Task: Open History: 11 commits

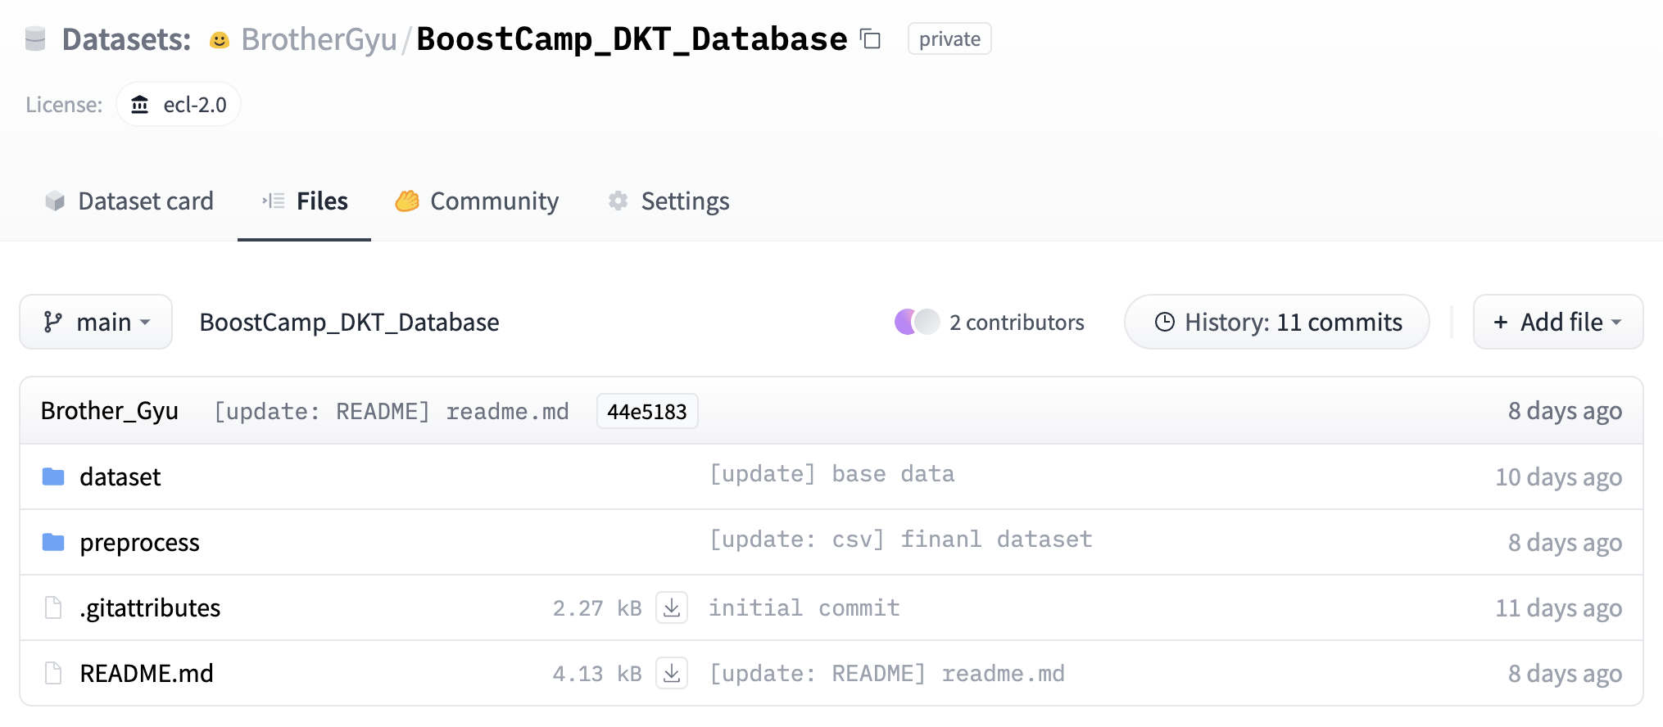Action: 1277,322
